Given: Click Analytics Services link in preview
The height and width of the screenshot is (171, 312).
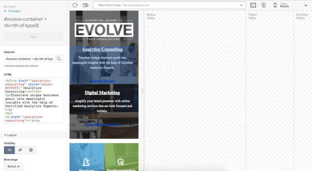Looking at the screenshot, I should click(x=102, y=81).
